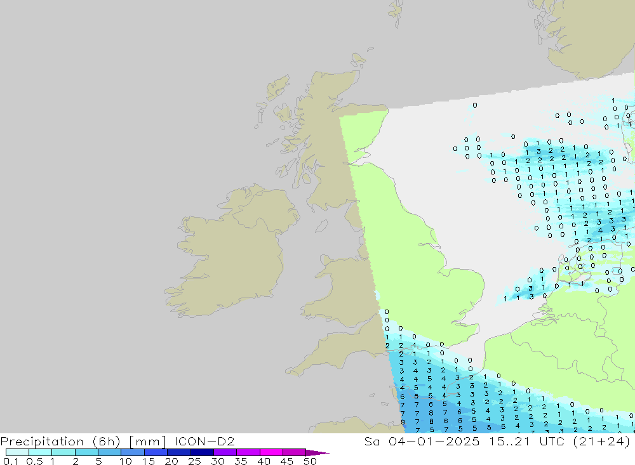Click the Isle of Man in the Irish Sea
The height and width of the screenshot is (465, 635).
pyautogui.click(x=319, y=225)
